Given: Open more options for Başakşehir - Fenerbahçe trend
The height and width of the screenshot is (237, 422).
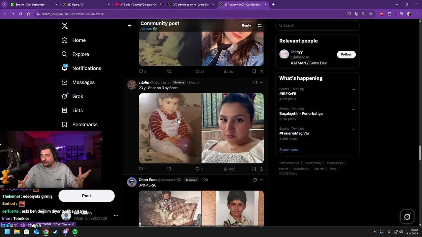Looking at the screenshot, I should click(x=353, y=109).
